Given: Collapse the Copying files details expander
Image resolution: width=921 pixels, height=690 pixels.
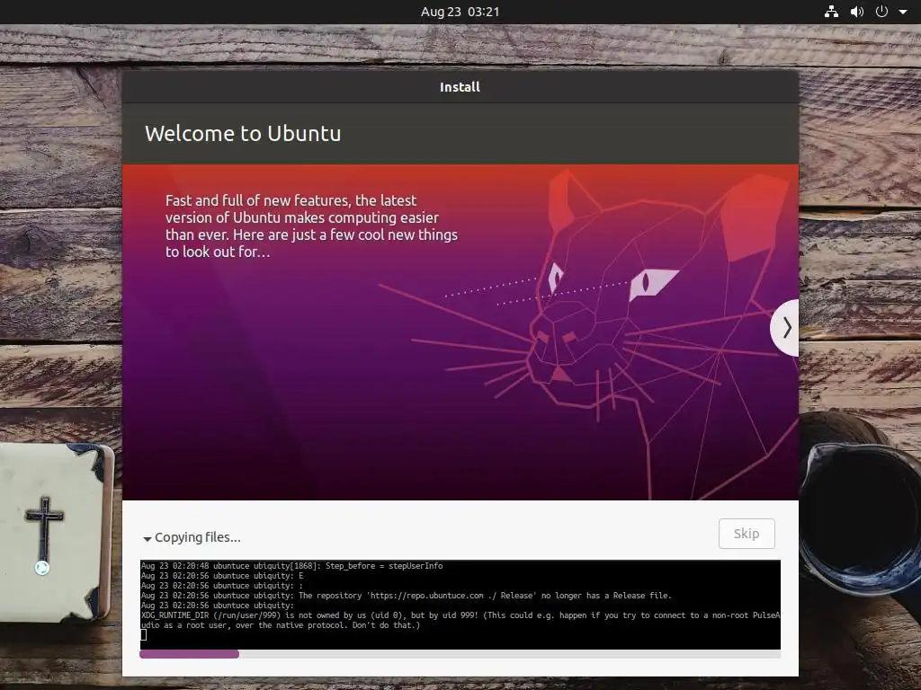Looking at the screenshot, I should 148,539.
